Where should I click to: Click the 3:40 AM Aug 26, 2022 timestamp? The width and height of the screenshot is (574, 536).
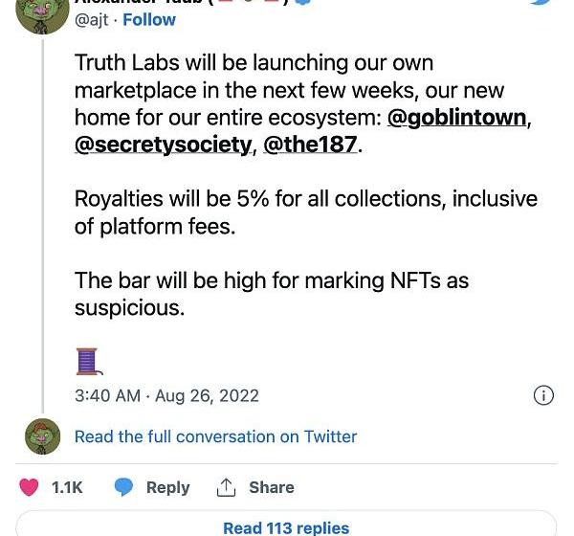[166, 395]
